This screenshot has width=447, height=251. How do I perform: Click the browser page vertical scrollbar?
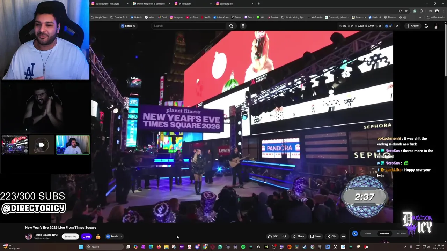coord(445,49)
